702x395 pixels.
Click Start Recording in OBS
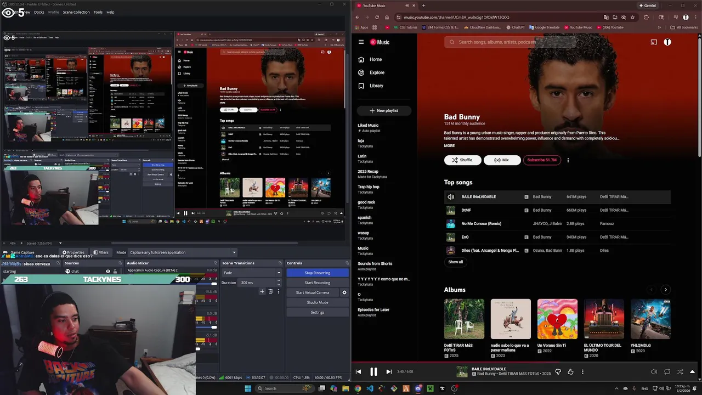point(318,283)
